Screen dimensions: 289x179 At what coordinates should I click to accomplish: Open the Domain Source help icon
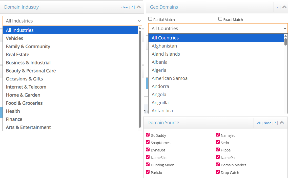275,123
